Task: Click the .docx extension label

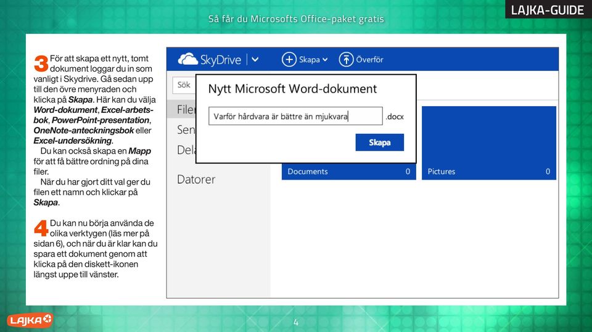Action: (395, 117)
